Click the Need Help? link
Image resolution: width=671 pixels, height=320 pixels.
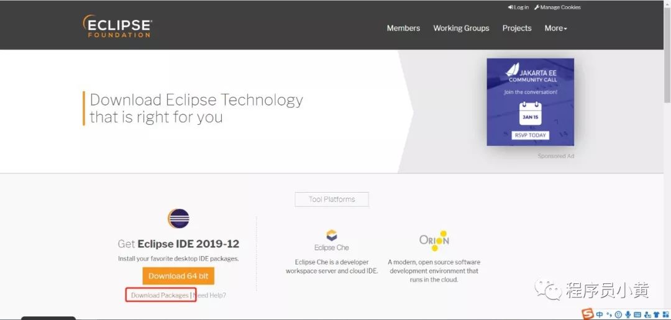point(209,295)
